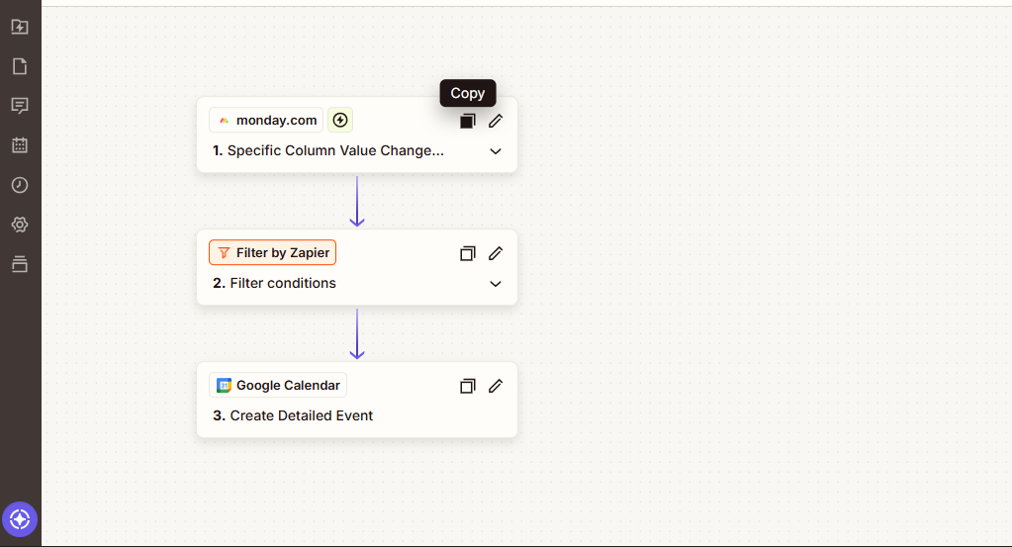Open the settings gear icon in the sidebar

[x=19, y=225]
